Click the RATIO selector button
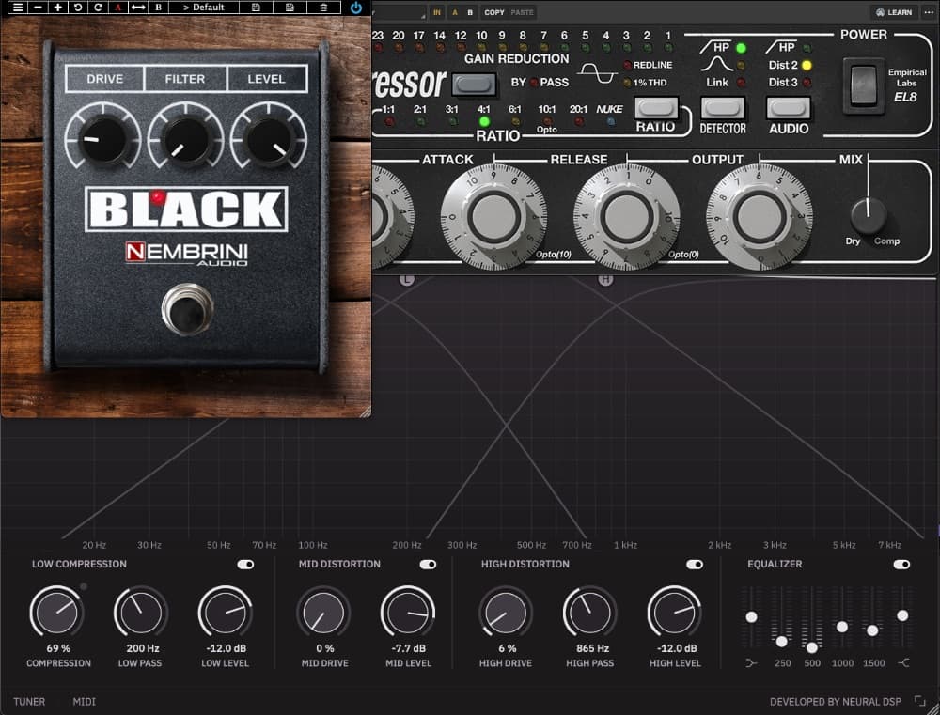The image size is (940, 715). tap(656, 107)
